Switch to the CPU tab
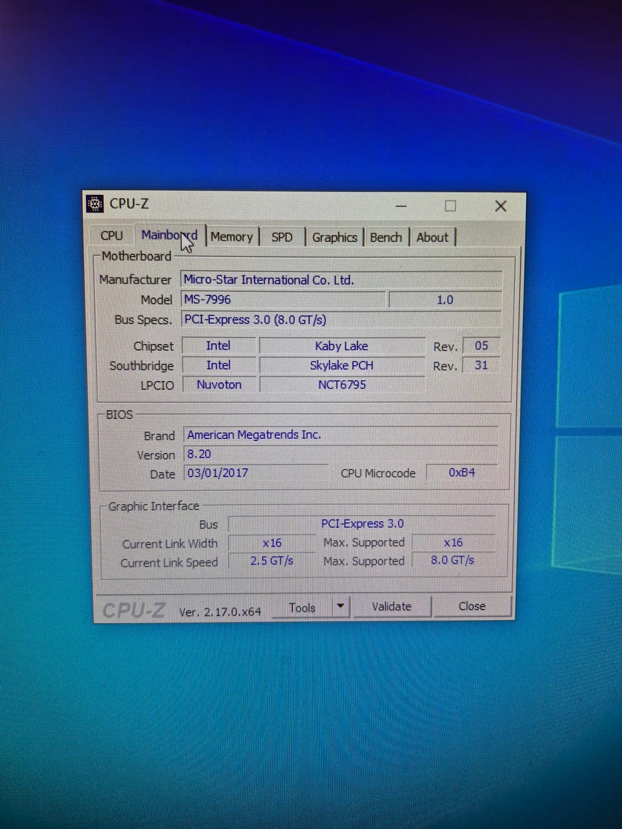This screenshot has height=829, width=622. pyautogui.click(x=111, y=236)
